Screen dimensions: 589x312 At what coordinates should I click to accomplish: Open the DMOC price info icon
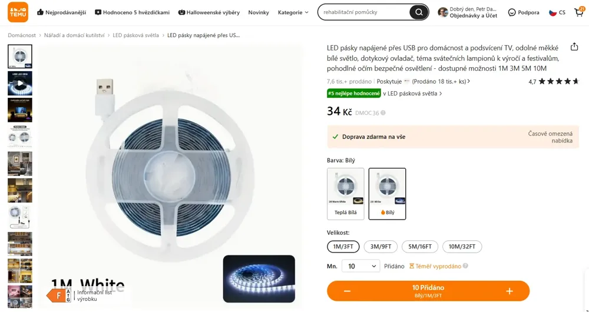point(383,112)
